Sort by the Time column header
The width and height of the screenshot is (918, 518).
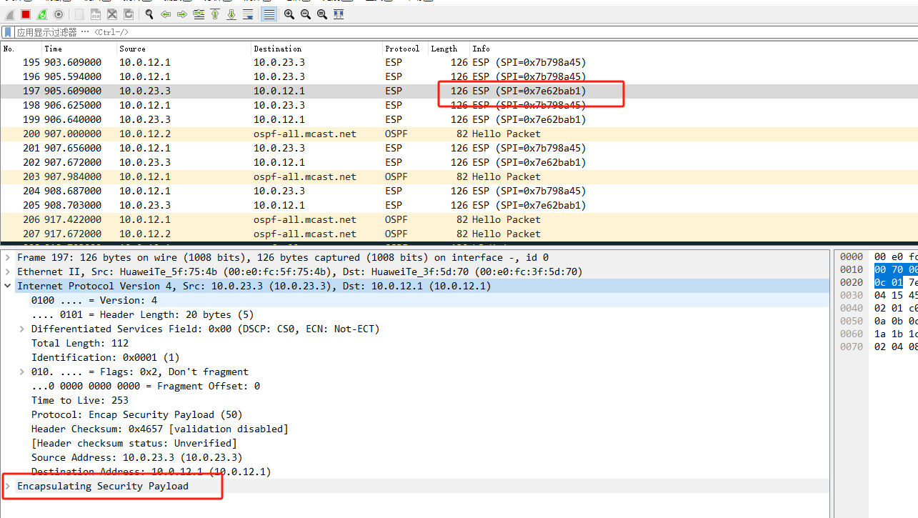(x=79, y=49)
